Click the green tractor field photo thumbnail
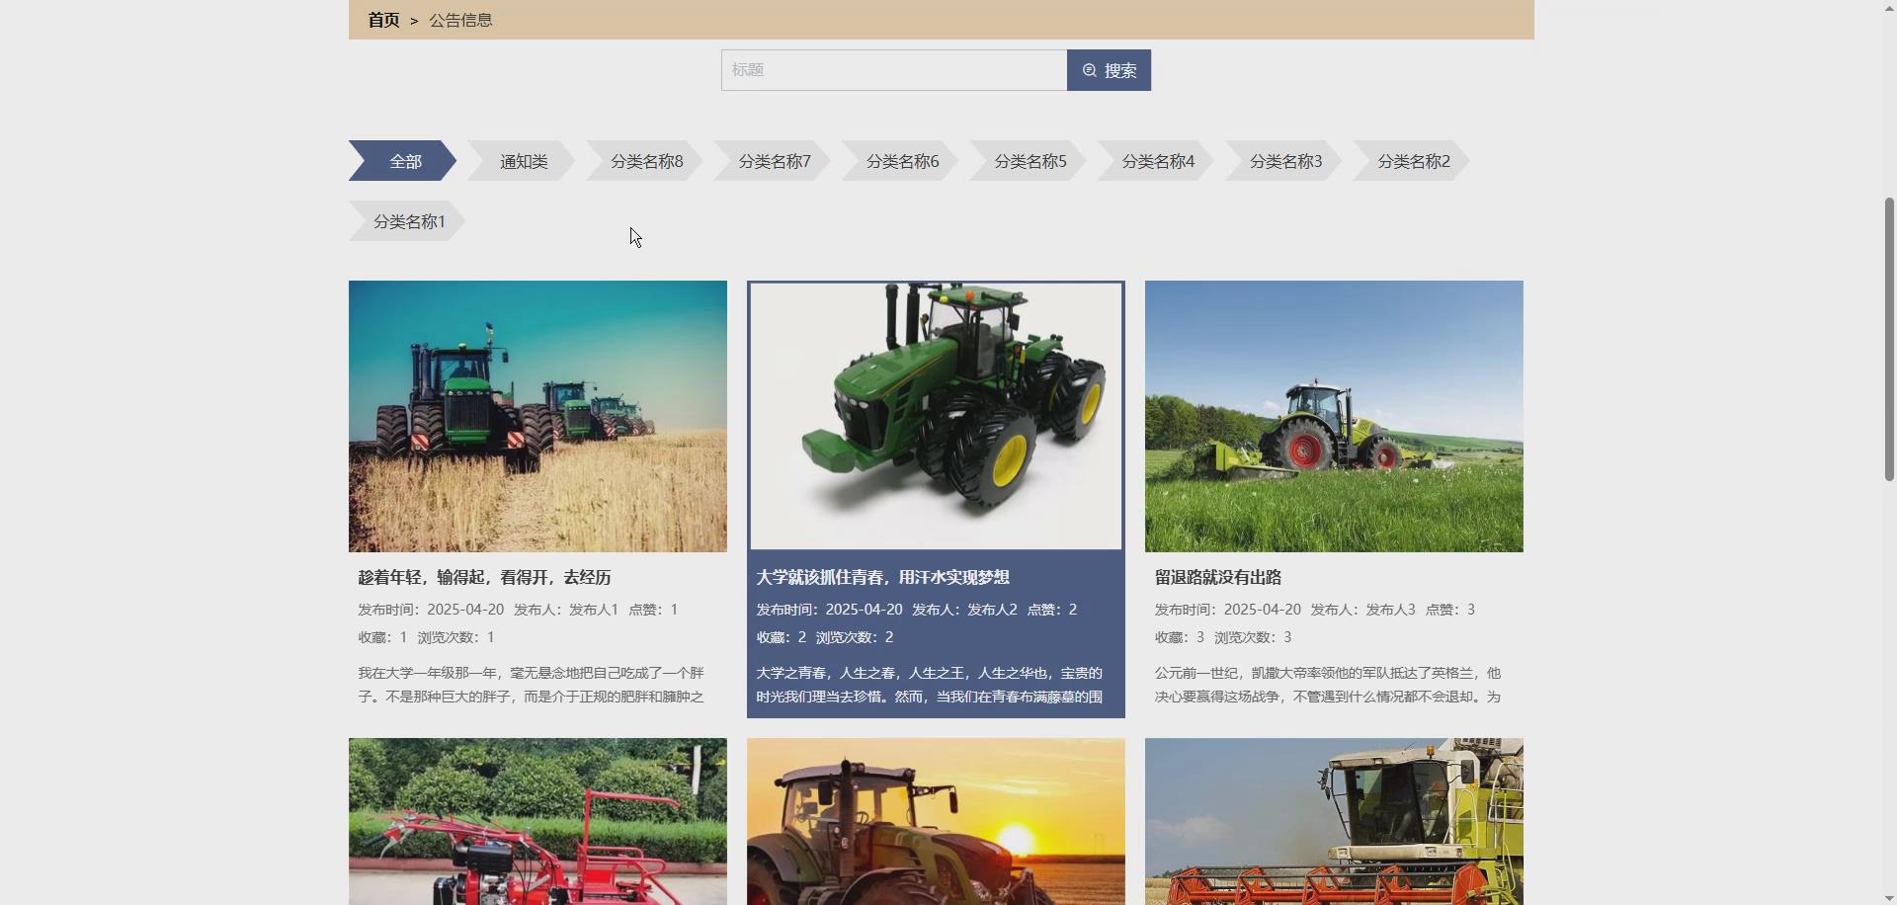Viewport: 1897px width, 905px height. [536, 416]
